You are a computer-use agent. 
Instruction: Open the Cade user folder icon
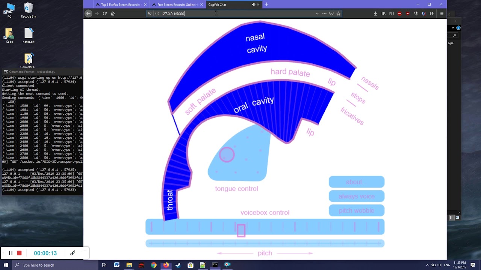pyautogui.click(x=9, y=36)
